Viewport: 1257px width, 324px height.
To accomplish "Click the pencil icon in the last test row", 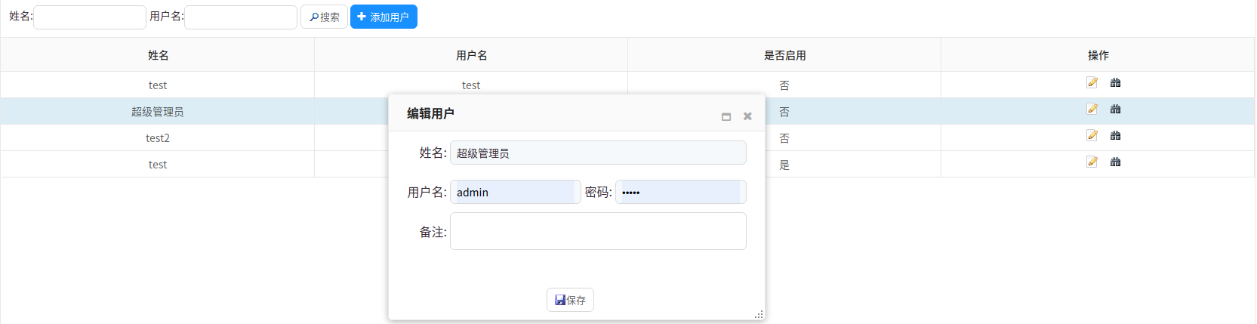I will click(1092, 162).
